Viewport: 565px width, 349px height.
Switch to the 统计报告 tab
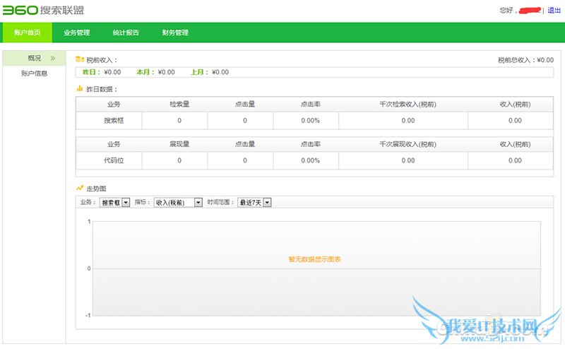pyautogui.click(x=126, y=32)
